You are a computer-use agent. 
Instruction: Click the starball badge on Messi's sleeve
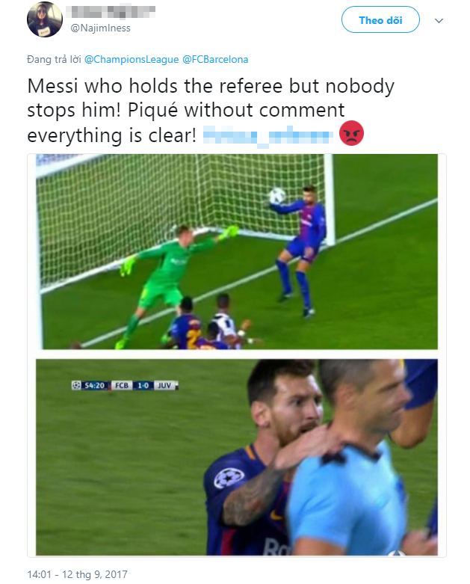[229, 479]
